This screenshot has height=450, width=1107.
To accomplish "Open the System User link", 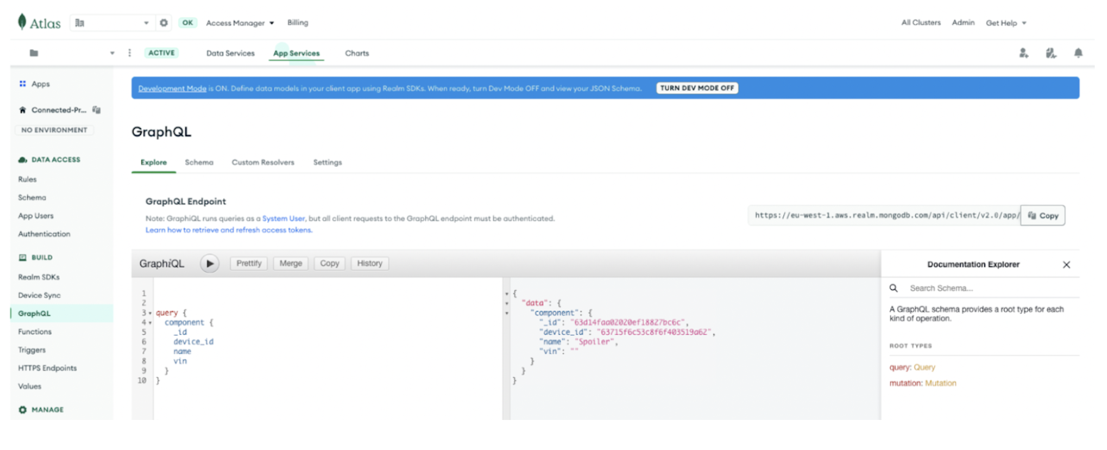I will pos(283,218).
